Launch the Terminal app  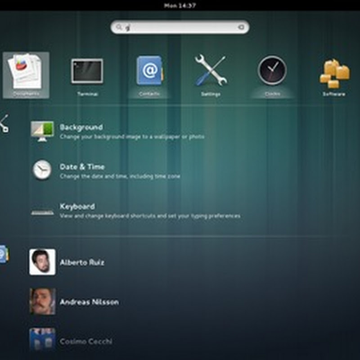[87, 75]
